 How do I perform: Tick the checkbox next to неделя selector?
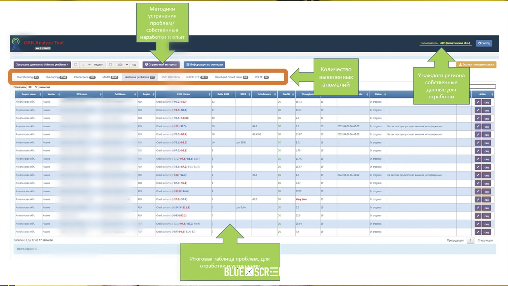(76, 65)
